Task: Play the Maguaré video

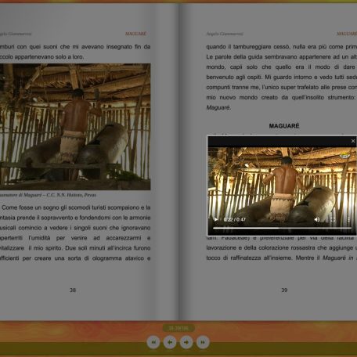Action: [x=216, y=219]
